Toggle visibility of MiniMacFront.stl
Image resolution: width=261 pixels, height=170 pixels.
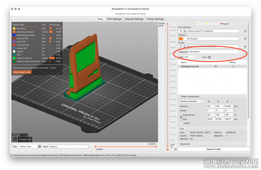(x=216, y=67)
